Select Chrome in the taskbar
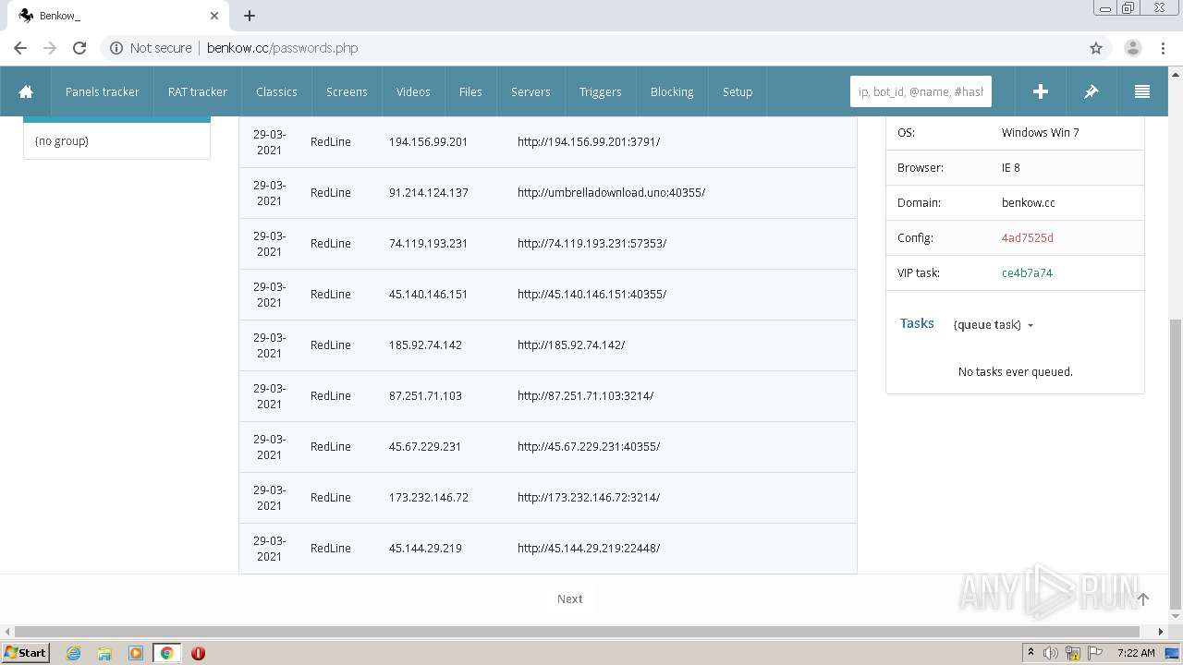Screen dimensions: 1183x665 pyautogui.click(x=166, y=653)
